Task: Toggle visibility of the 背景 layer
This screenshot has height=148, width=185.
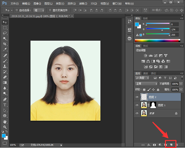Action: point(137,113)
